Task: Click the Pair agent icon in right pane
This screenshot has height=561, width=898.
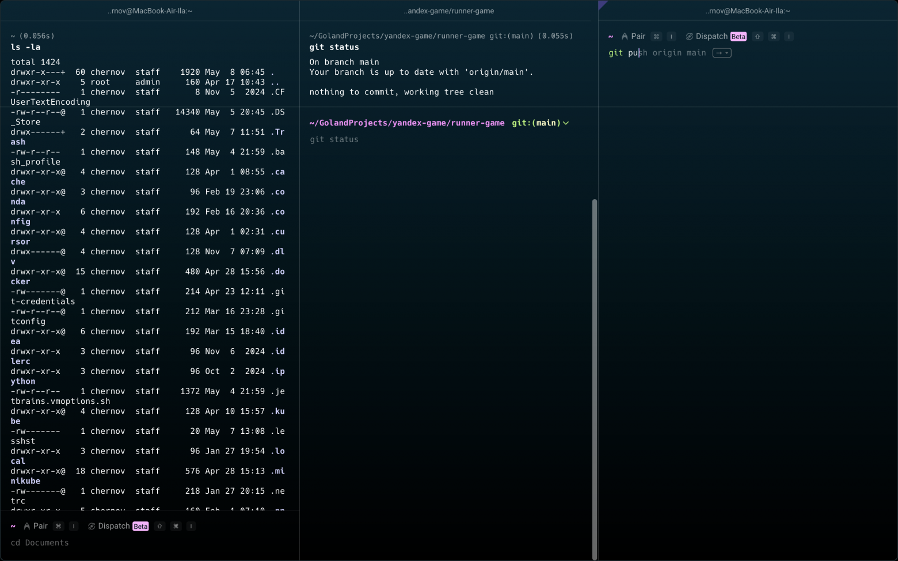Action: tap(625, 36)
